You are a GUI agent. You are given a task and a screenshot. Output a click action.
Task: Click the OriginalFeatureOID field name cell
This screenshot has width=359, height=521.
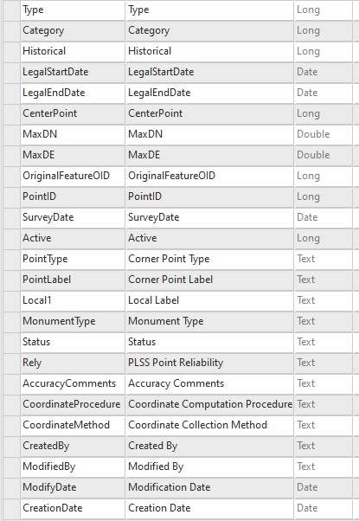pos(73,176)
